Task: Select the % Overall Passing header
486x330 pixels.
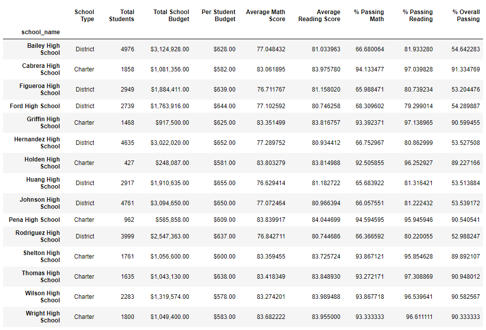Action: click(x=466, y=16)
